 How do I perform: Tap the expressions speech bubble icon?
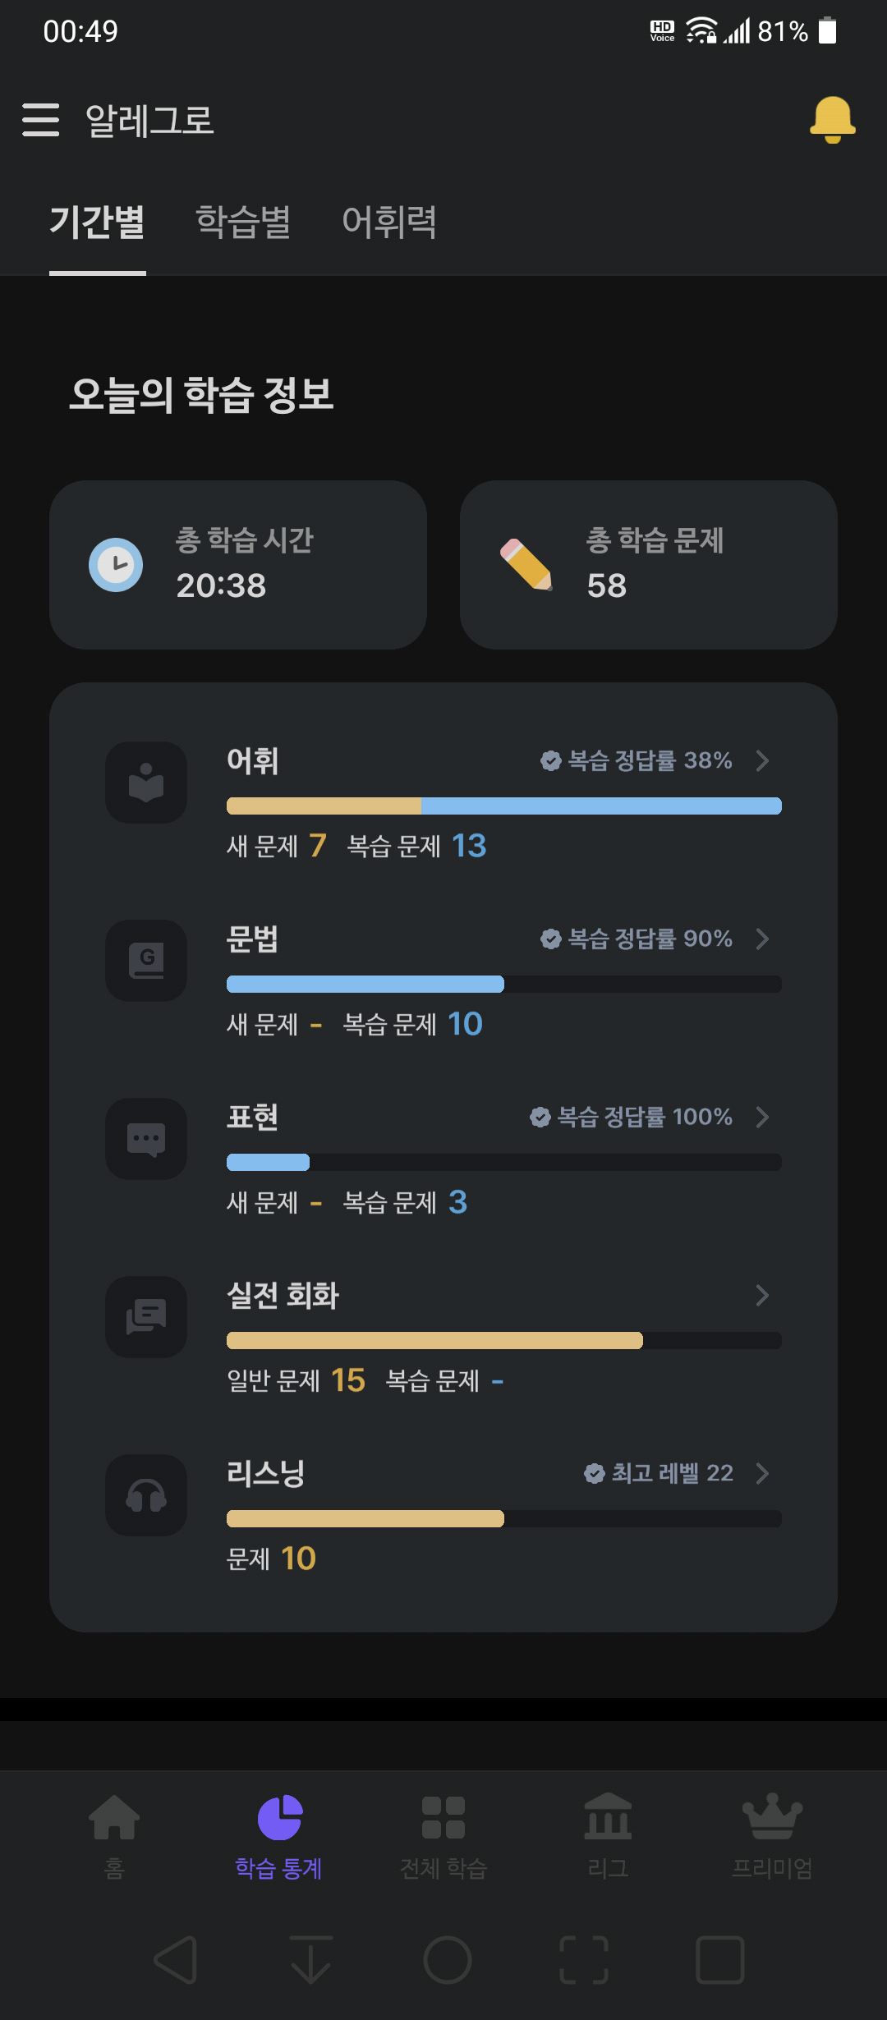[x=146, y=1139]
